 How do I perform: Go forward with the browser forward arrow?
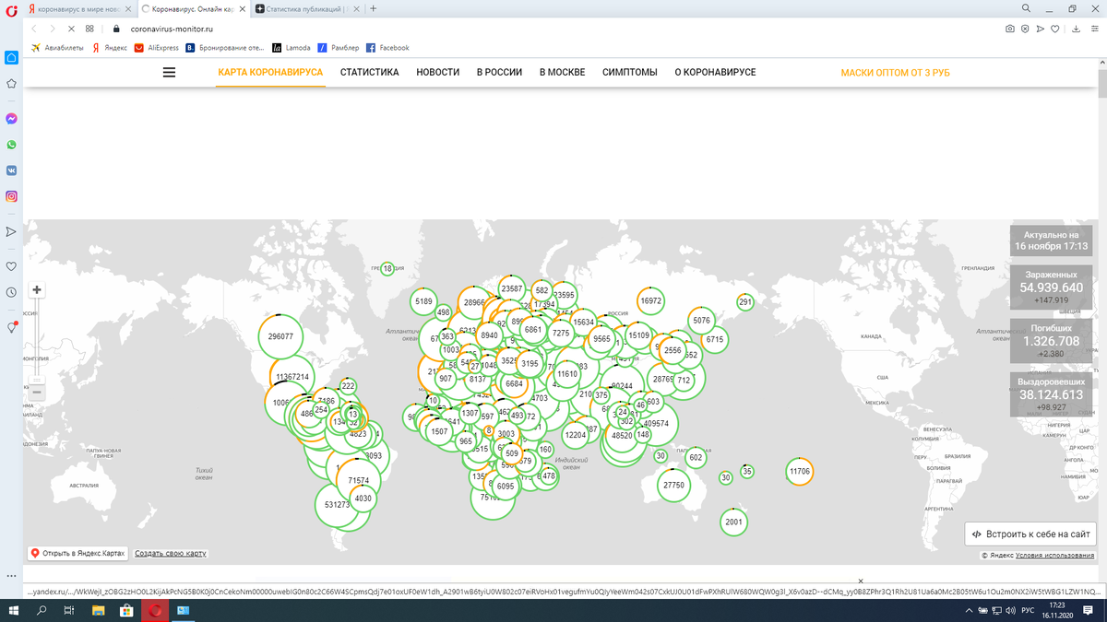pos(53,29)
